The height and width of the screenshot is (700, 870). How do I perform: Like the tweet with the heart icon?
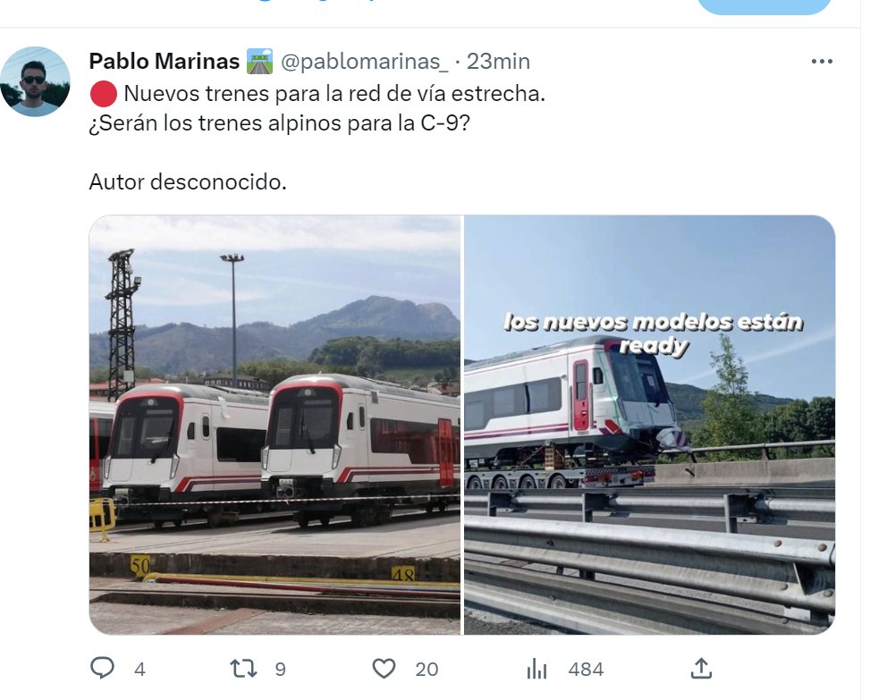pyautogui.click(x=384, y=669)
